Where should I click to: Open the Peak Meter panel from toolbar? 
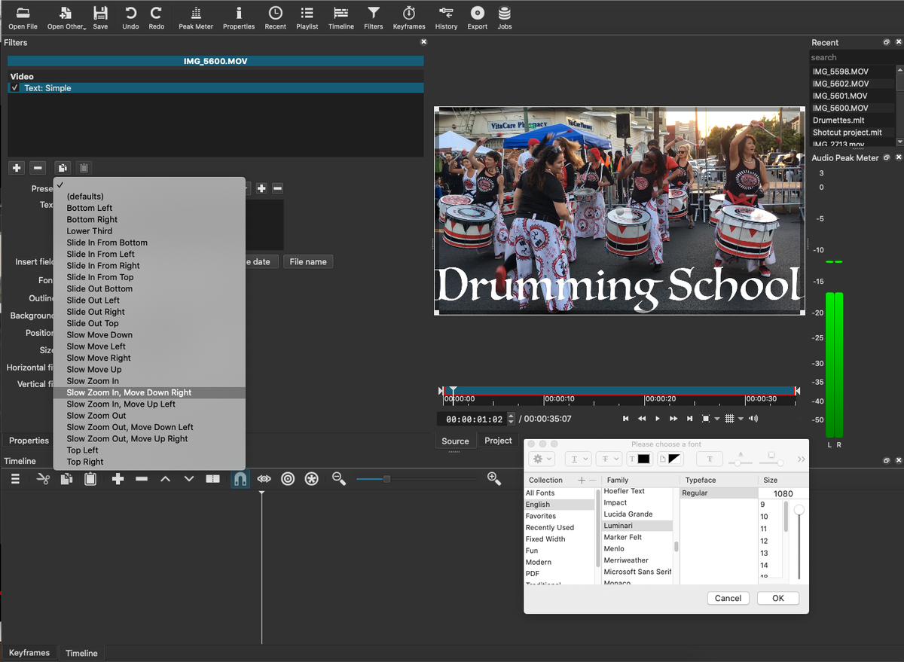(x=196, y=17)
